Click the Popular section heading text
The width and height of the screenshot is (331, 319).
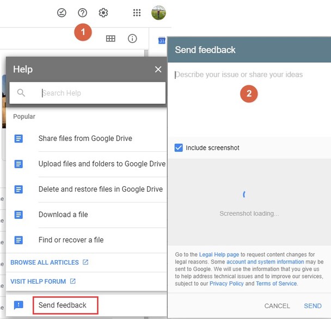pyautogui.click(x=24, y=116)
